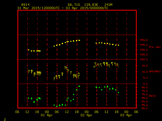This screenshot has width=162, height=121.
Task: Click the "00" hour label above "03 Apr"
Action: [x=126, y=112]
